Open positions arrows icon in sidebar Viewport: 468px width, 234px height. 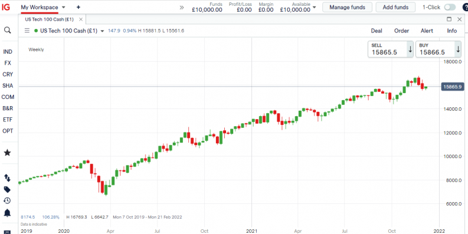pyautogui.click(x=7, y=178)
